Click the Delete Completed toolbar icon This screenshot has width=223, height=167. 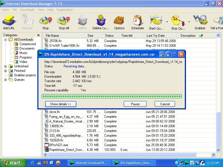[x=101, y=22]
